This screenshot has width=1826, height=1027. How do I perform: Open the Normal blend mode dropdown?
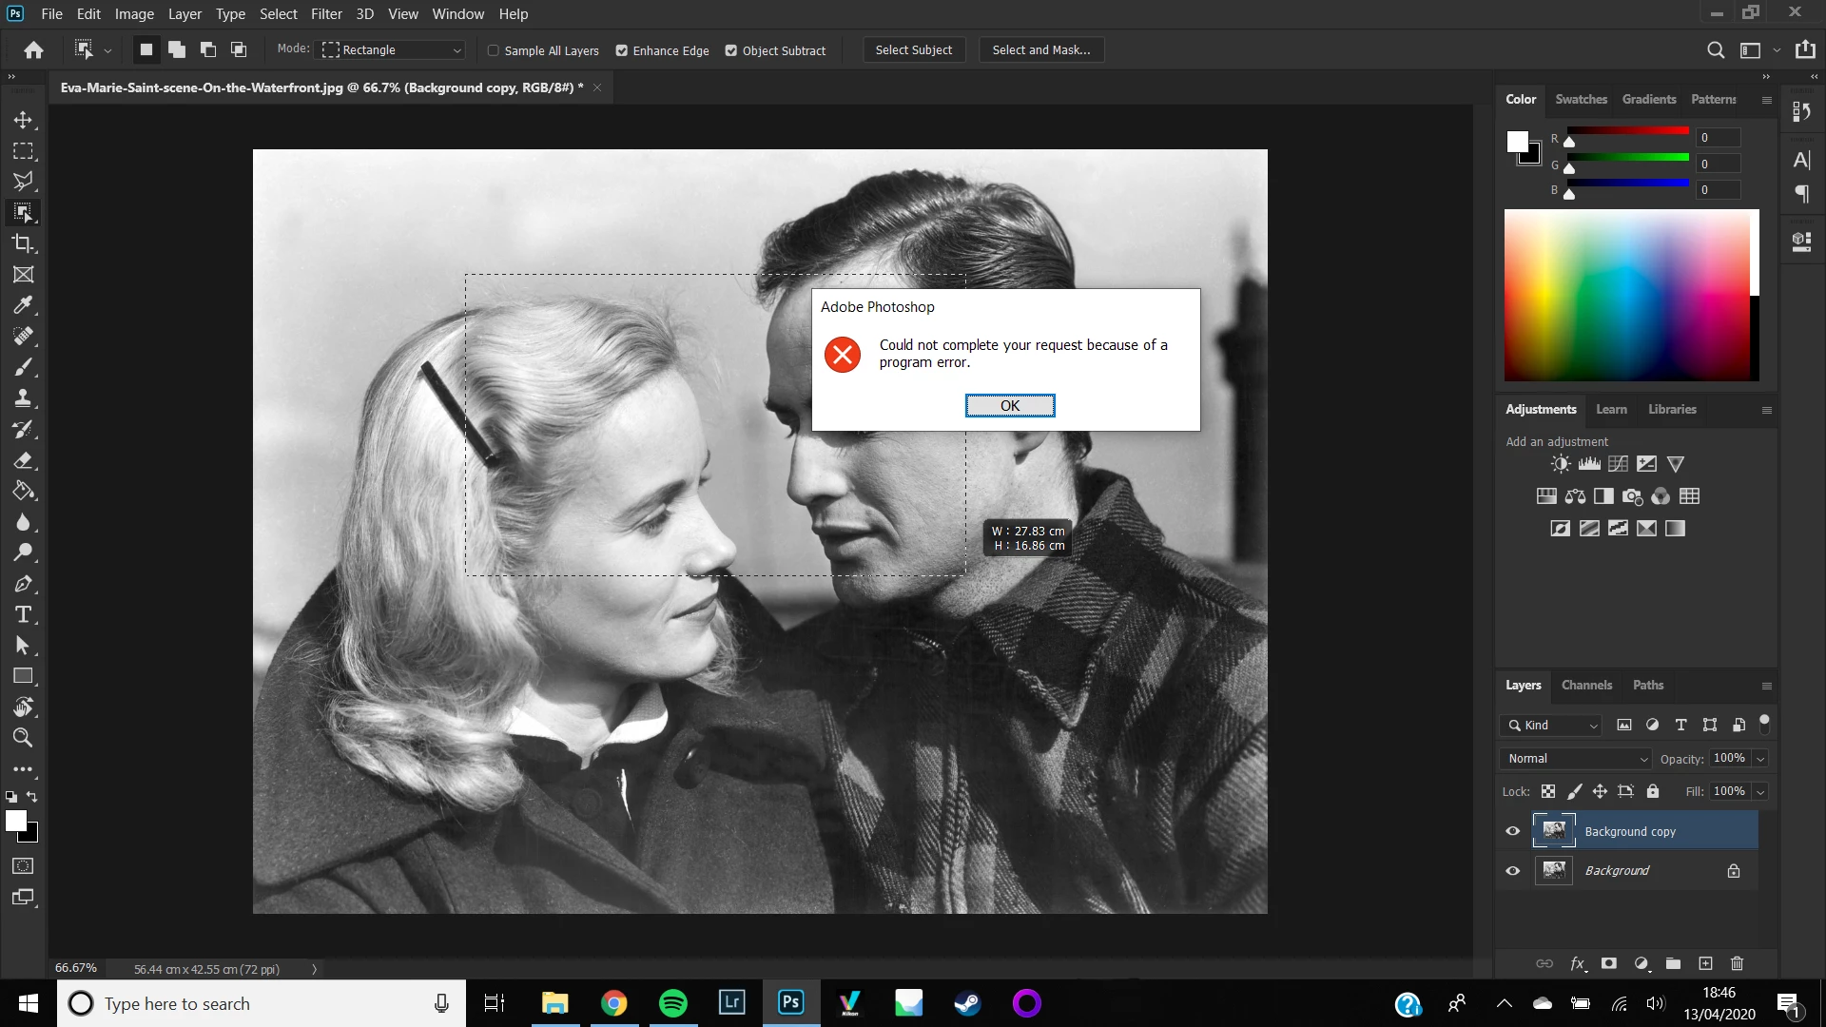[x=1577, y=759]
